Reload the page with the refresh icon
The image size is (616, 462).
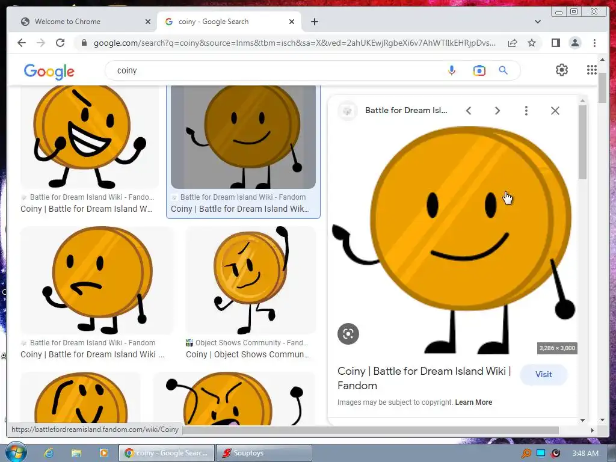60,43
